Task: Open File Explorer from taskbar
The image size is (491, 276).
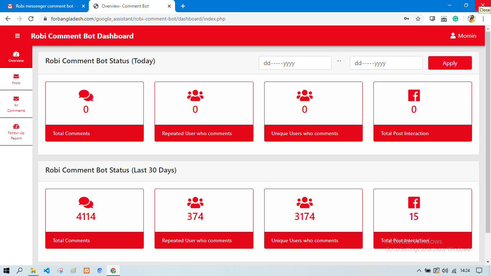Action: pos(33,271)
